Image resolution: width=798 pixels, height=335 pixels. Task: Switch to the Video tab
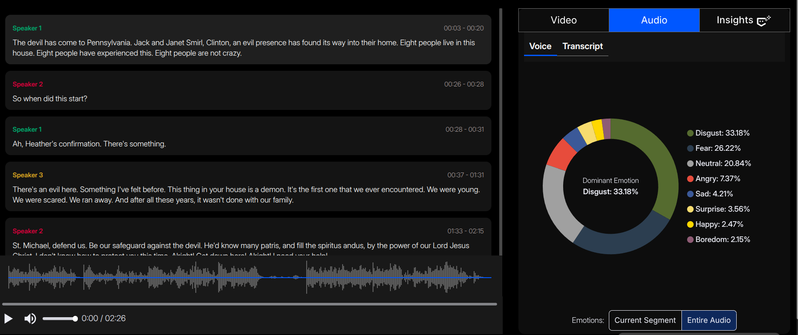[x=564, y=20]
